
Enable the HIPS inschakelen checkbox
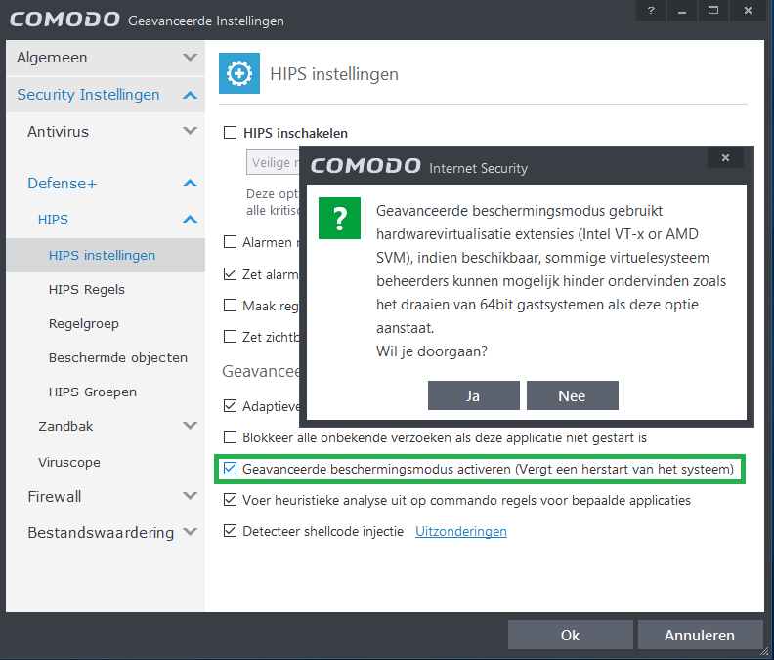(230, 133)
